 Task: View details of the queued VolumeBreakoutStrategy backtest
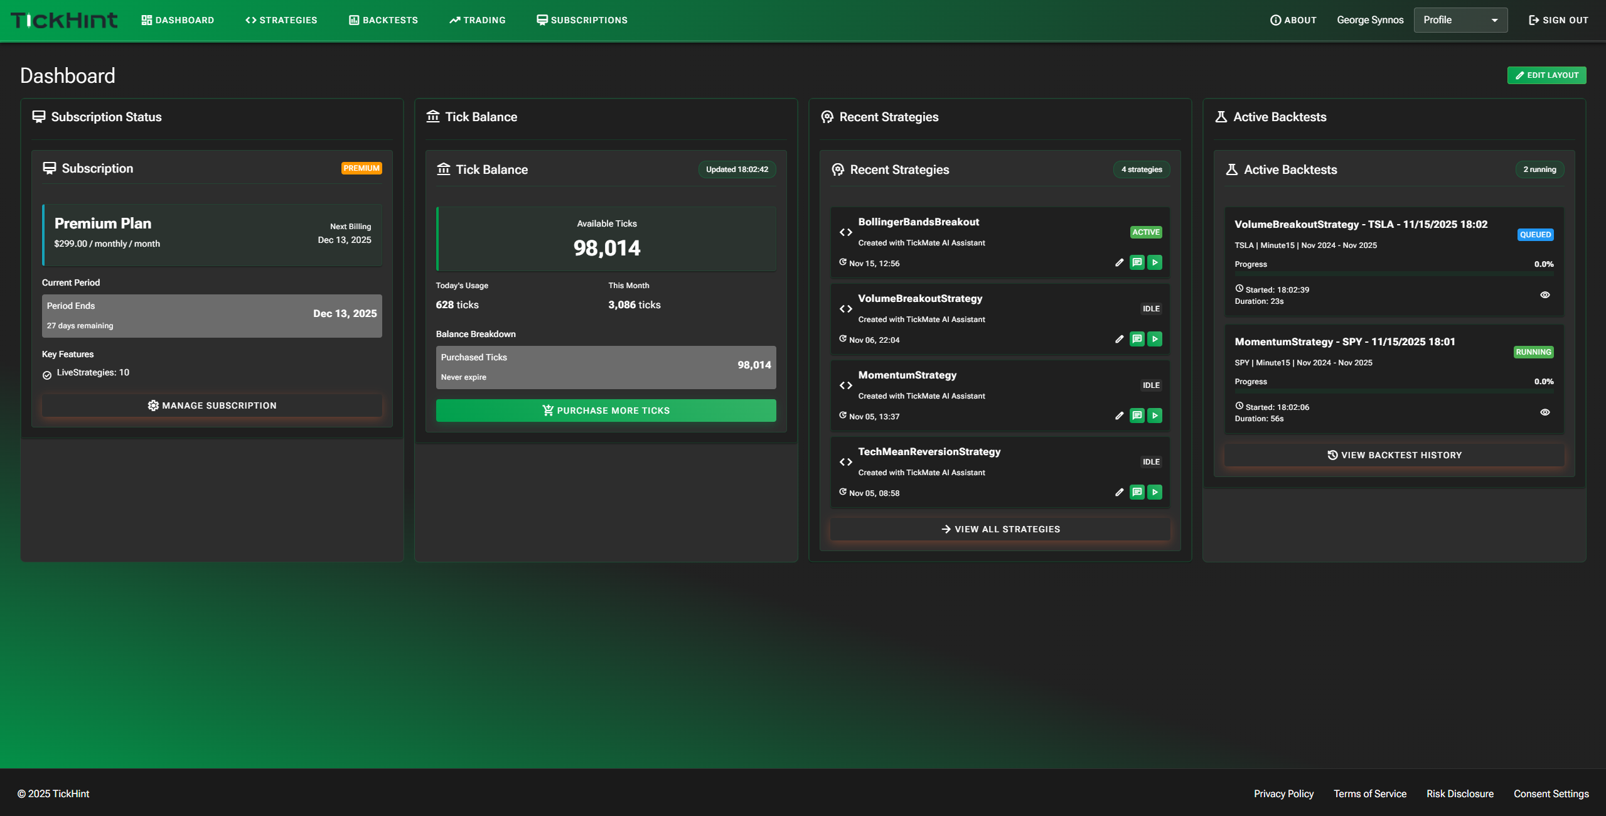[1545, 294]
